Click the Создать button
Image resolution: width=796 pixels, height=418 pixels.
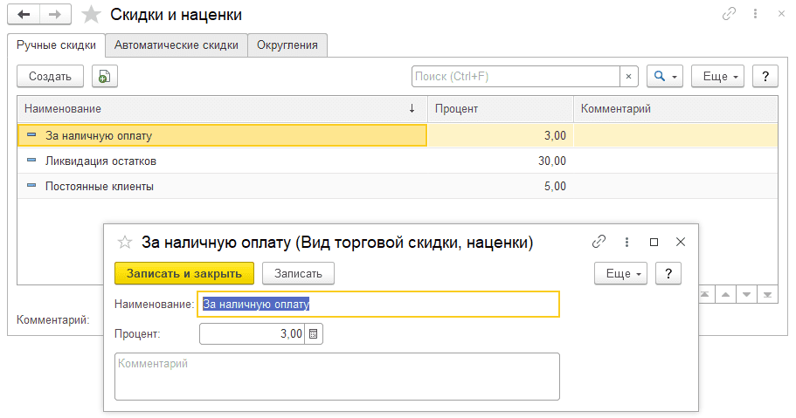[x=50, y=76]
